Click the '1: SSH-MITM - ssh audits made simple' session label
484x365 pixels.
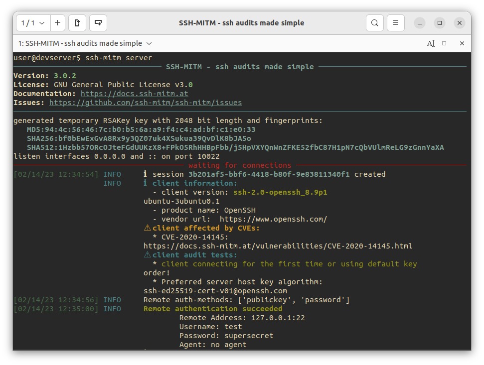click(80, 43)
